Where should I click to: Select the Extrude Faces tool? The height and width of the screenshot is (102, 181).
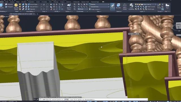[33, 7]
